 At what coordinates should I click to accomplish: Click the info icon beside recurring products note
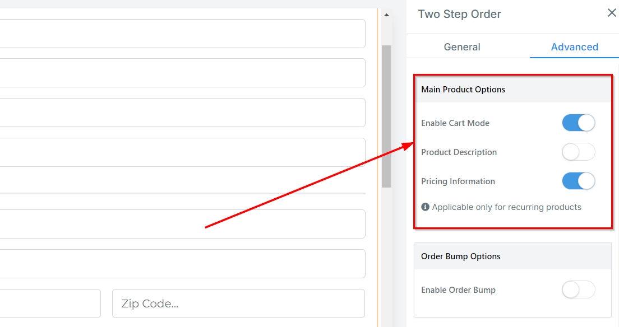(425, 207)
